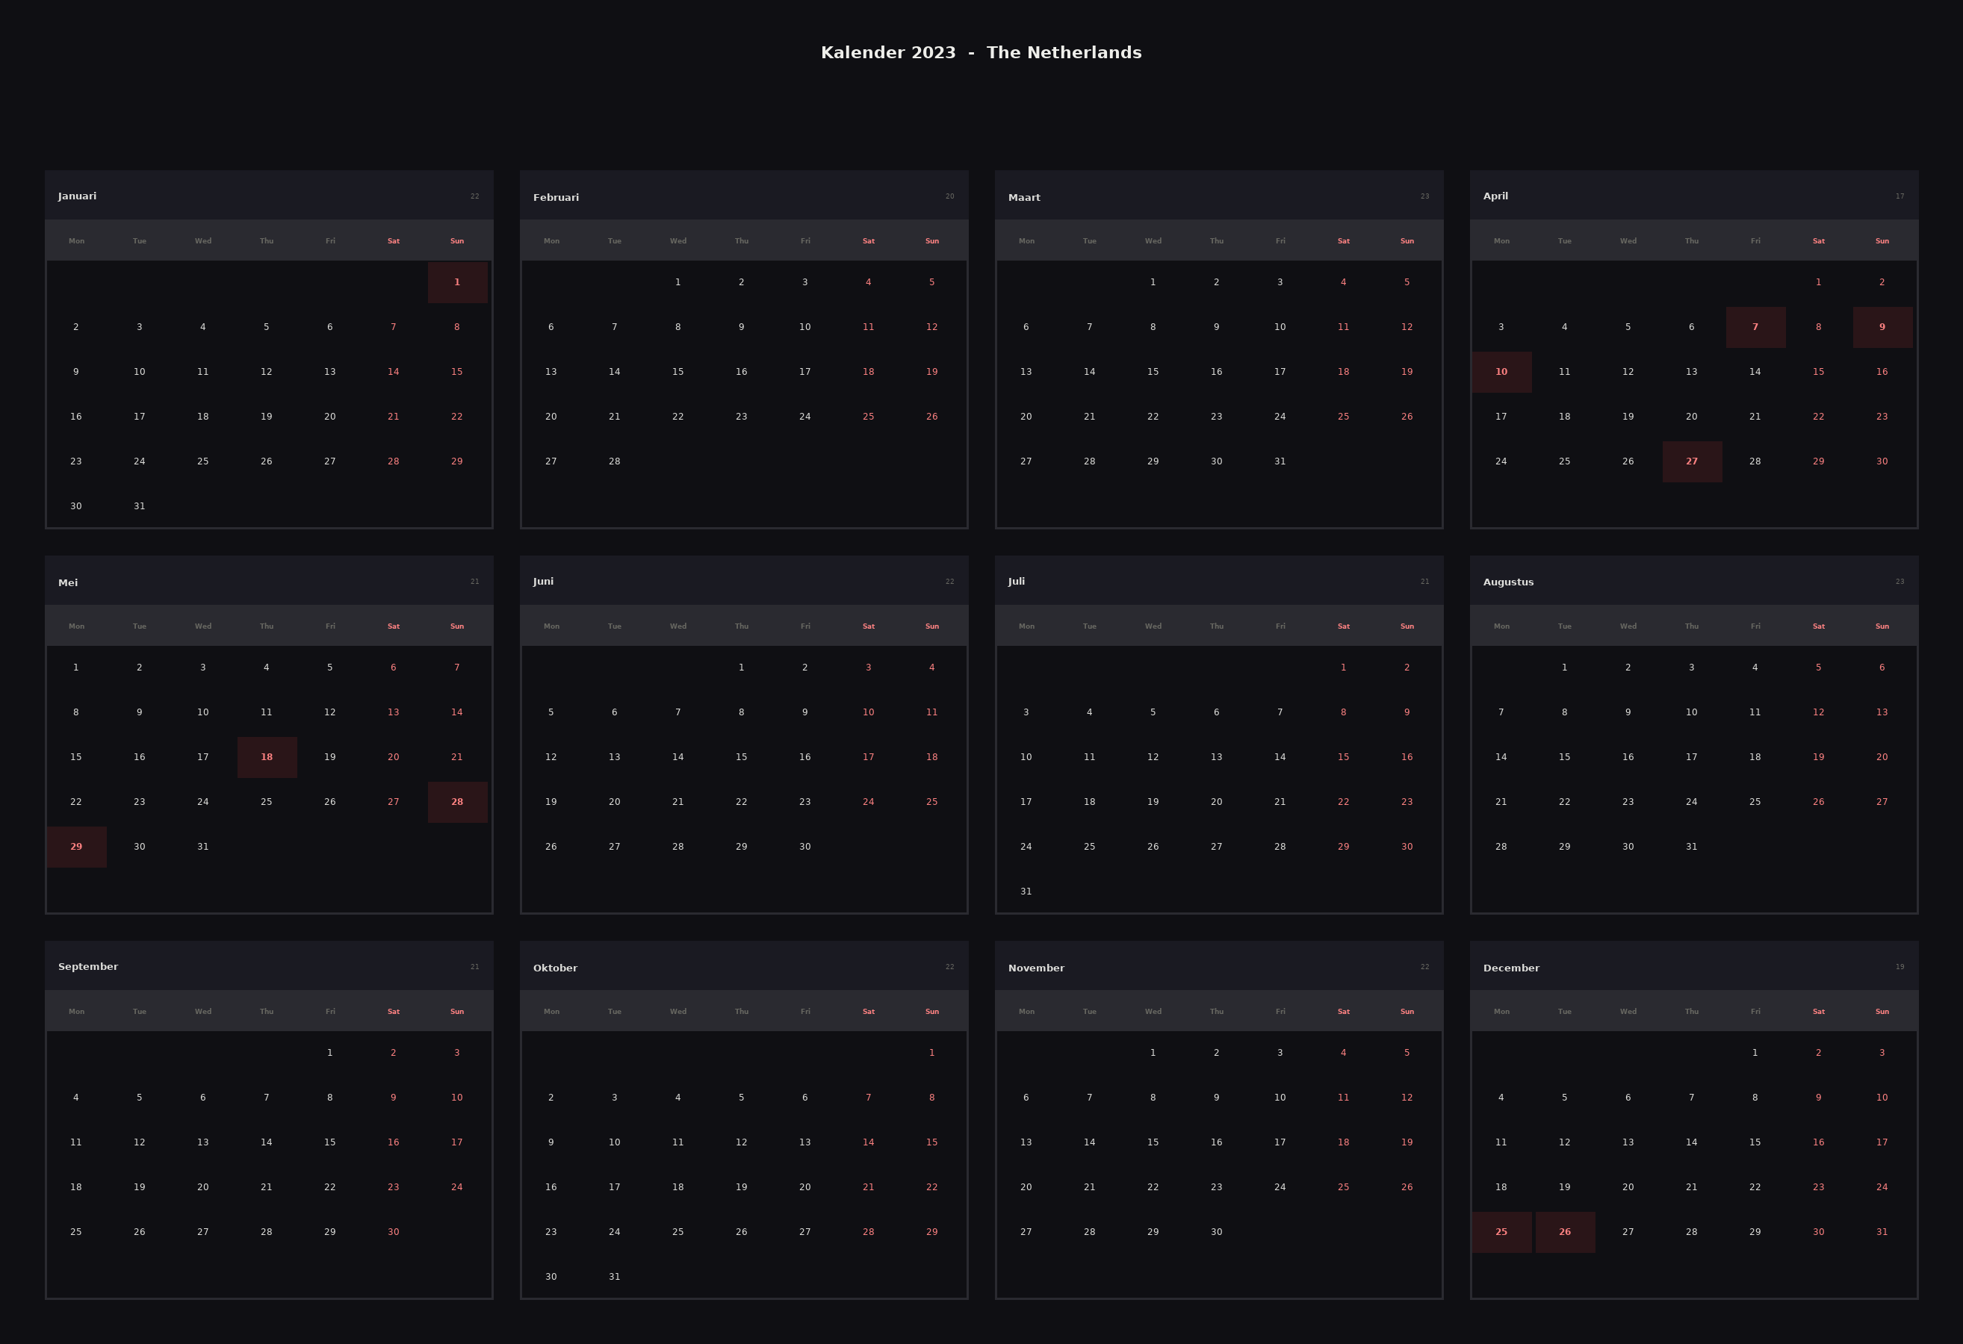Select September 30 Saturday
Image resolution: width=1963 pixels, height=1344 pixels.
click(x=394, y=1232)
